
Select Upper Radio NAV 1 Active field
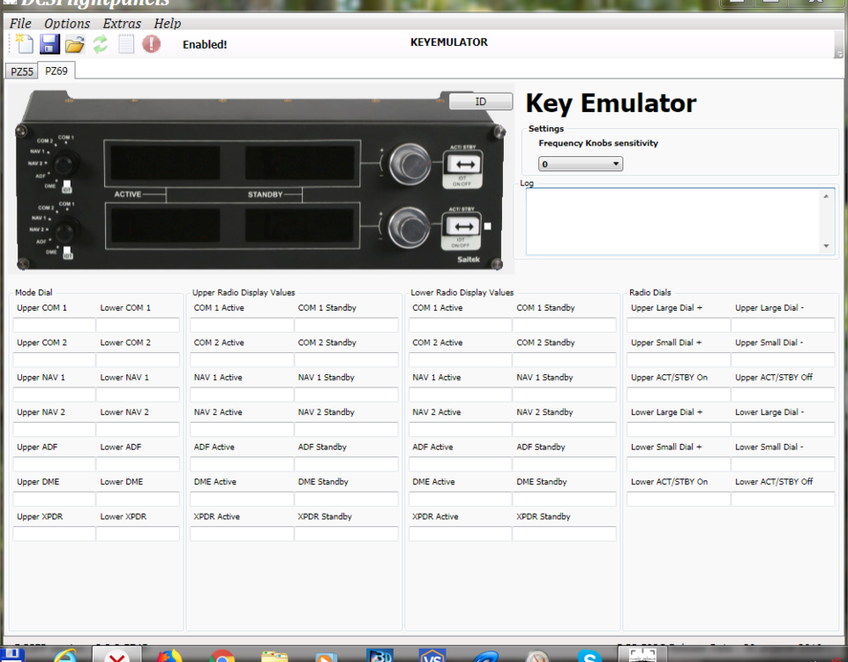tap(242, 395)
